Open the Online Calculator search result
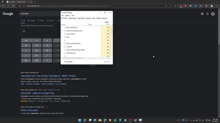The width and height of the screenshot is (220, 123). 29,110
